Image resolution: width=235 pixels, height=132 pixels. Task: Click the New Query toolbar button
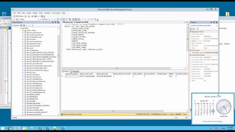(18, 16)
